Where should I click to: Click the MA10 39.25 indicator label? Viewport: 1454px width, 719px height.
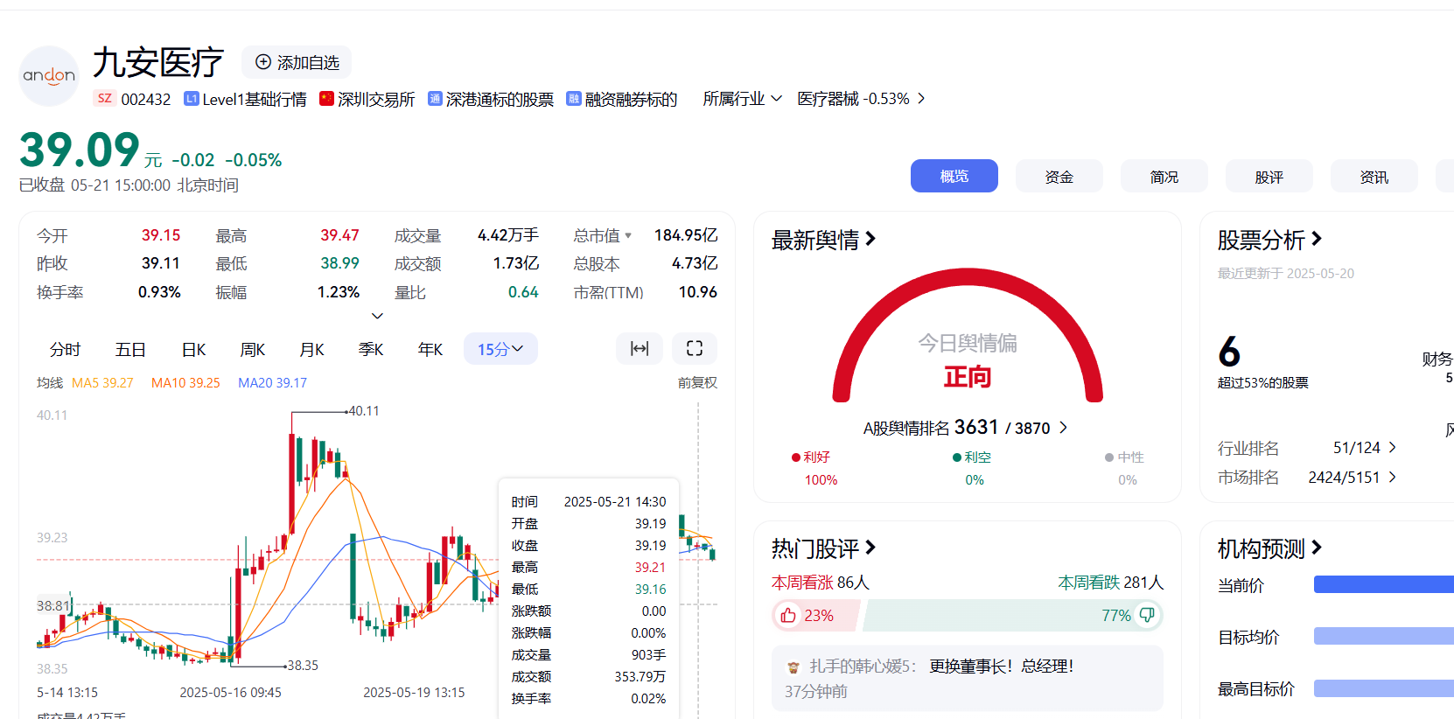pos(185,383)
